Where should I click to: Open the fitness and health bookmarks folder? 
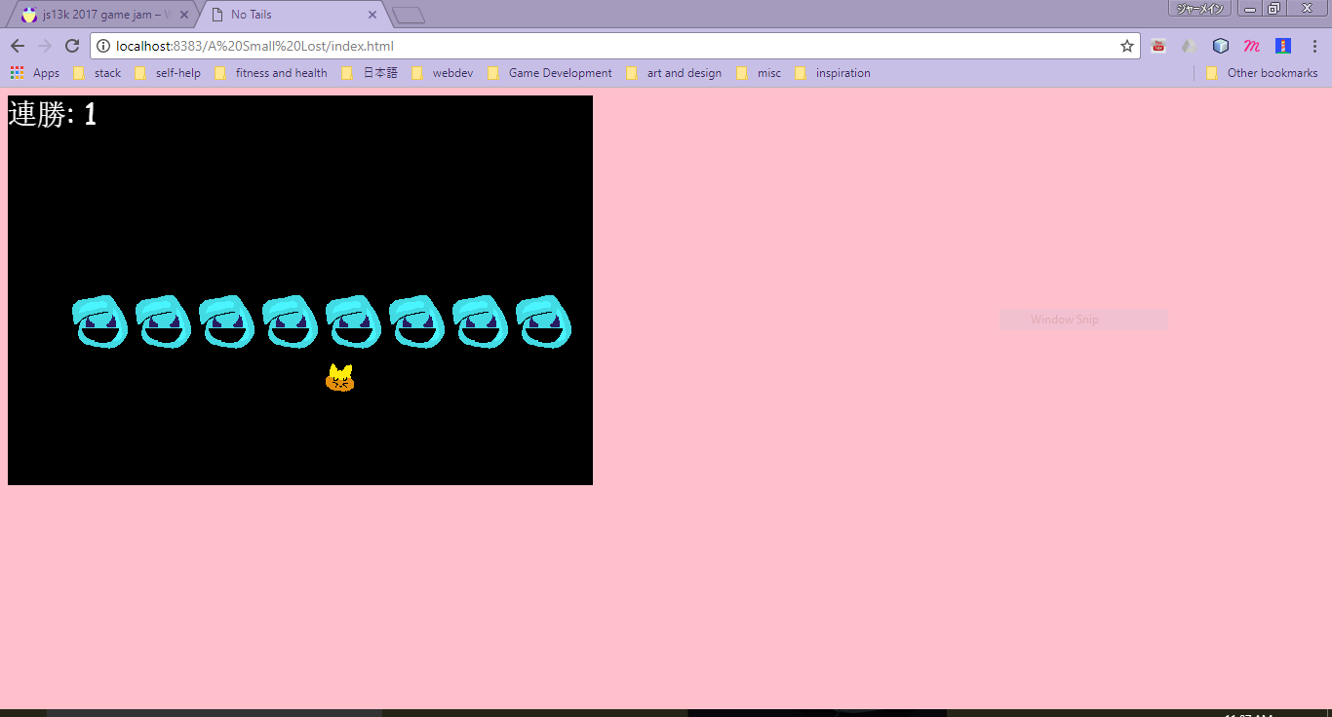pyautogui.click(x=271, y=73)
